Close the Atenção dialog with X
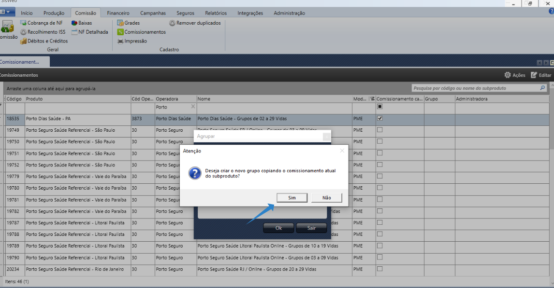The width and height of the screenshot is (554, 288). tap(342, 151)
